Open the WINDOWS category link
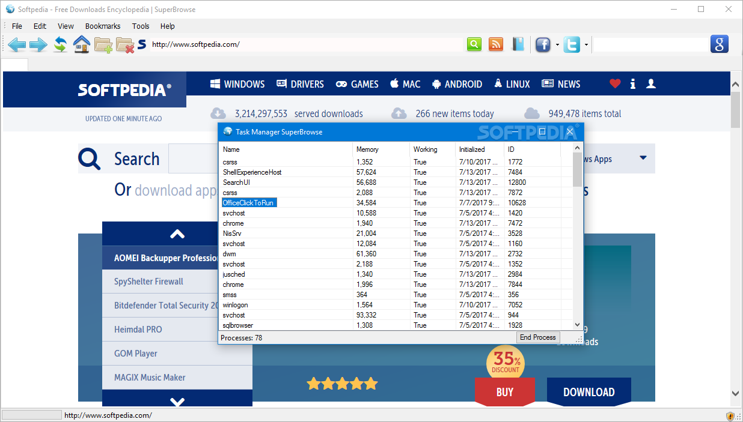743x422 pixels. tap(237, 84)
